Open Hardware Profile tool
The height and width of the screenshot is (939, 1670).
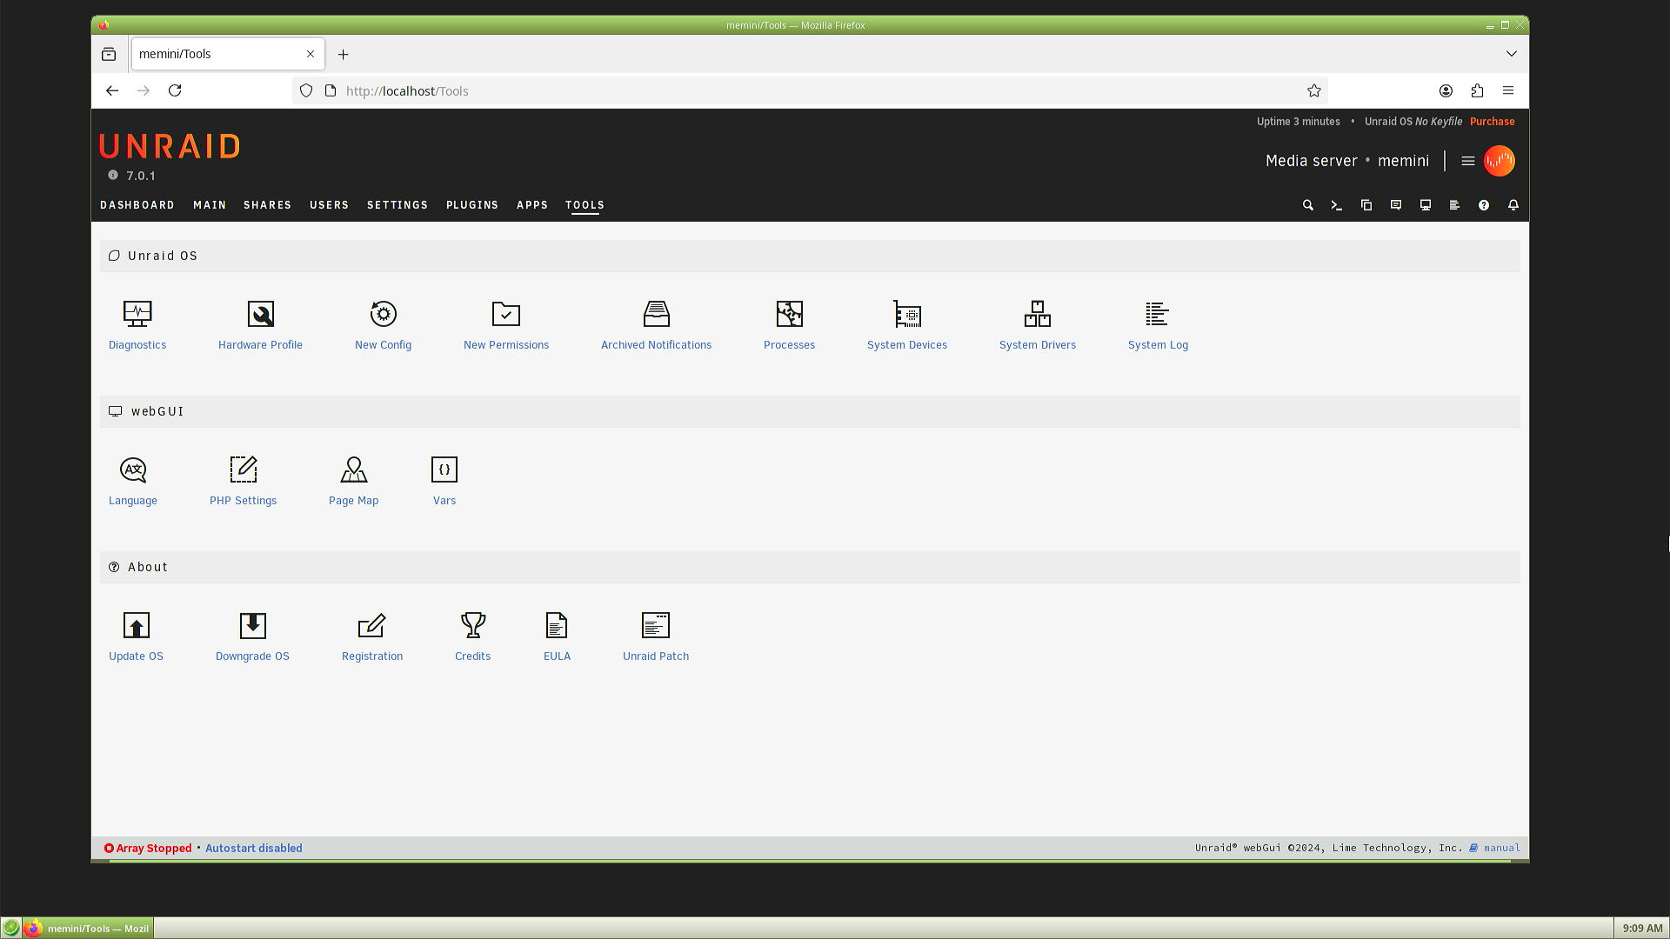260,325
